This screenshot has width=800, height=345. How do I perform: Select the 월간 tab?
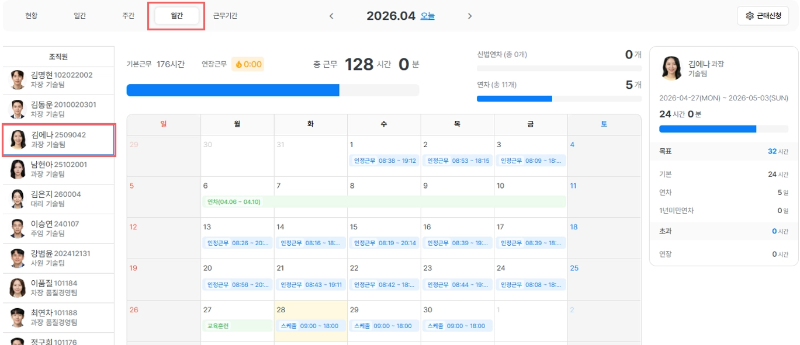pyautogui.click(x=176, y=16)
